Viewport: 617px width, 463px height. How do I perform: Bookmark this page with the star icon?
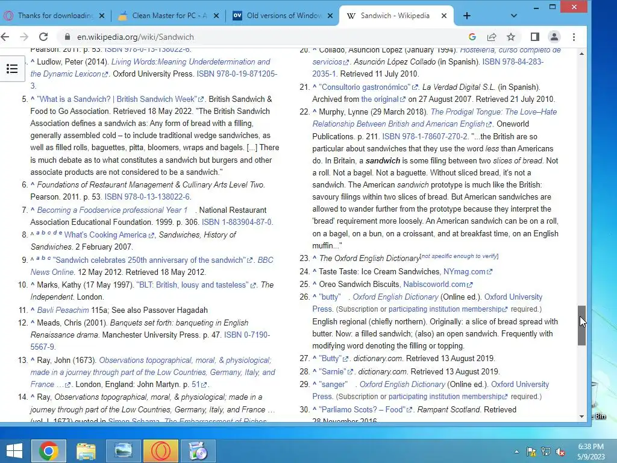pyautogui.click(x=511, y=37)
